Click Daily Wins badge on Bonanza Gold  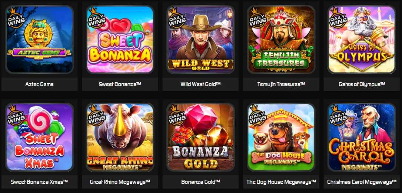177,115
